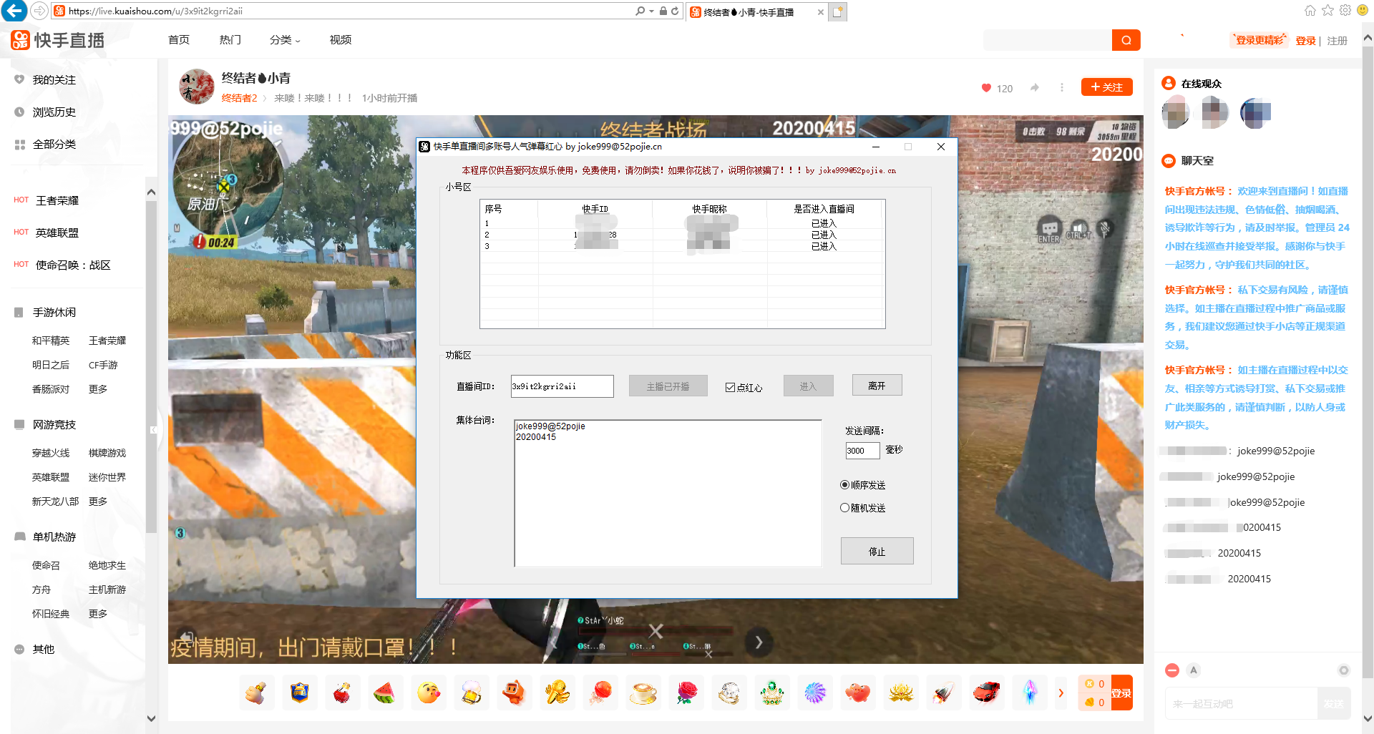
Task: Click the red heart like icon
Action: point(986,88)
